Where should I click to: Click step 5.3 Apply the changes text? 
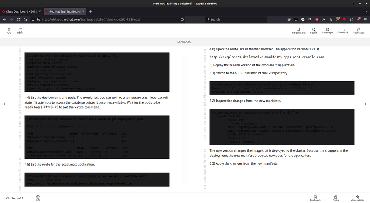[244, 163]
